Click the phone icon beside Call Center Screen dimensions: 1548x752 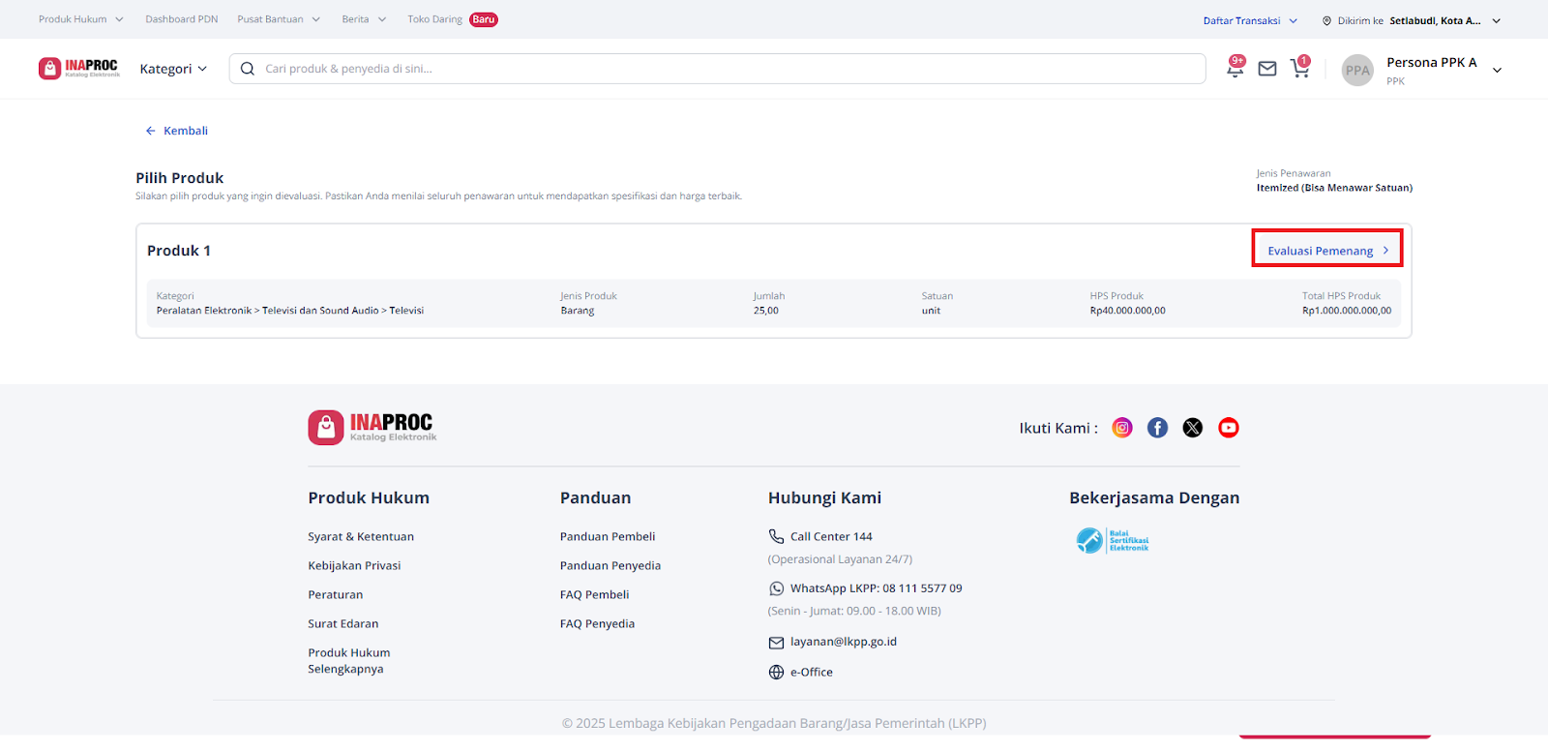(x=776, y=536)
